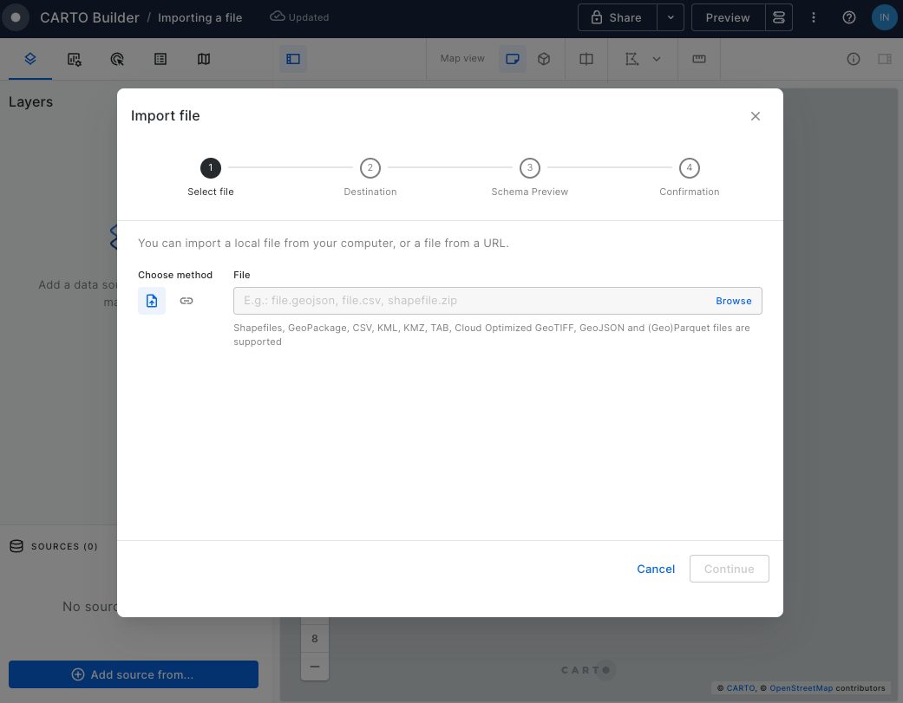Select the local file upload method icon
The image size is (903, 703).
pos(152,301)
